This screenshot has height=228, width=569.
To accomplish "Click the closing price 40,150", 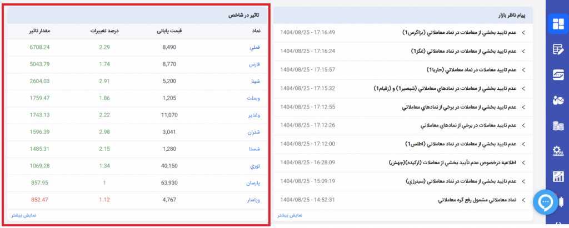I will tap(169, 166).
